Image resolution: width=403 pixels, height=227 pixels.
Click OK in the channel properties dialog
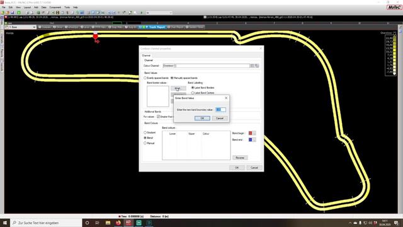(237, 168)
